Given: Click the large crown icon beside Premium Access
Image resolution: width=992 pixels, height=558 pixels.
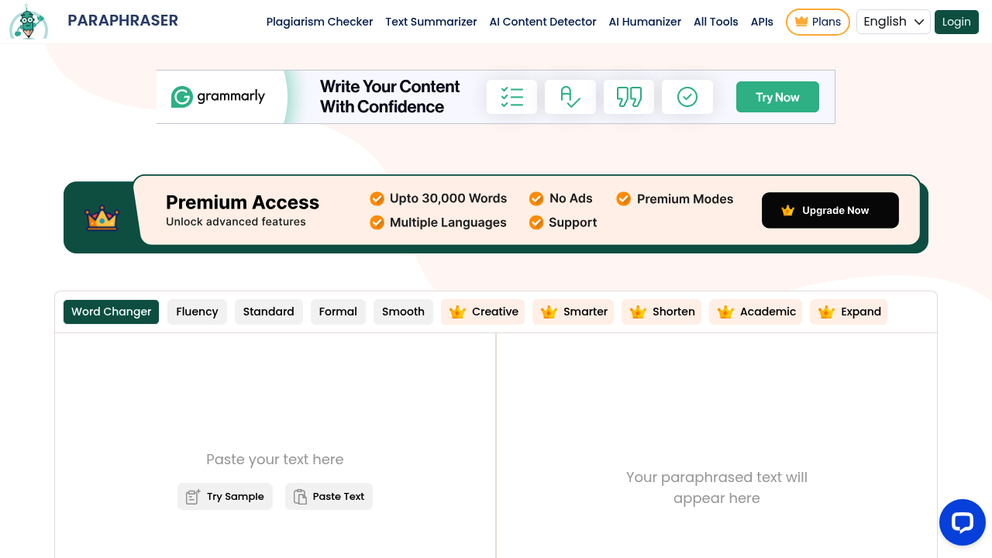Looking at the screenshot, I should click(102, 218).
